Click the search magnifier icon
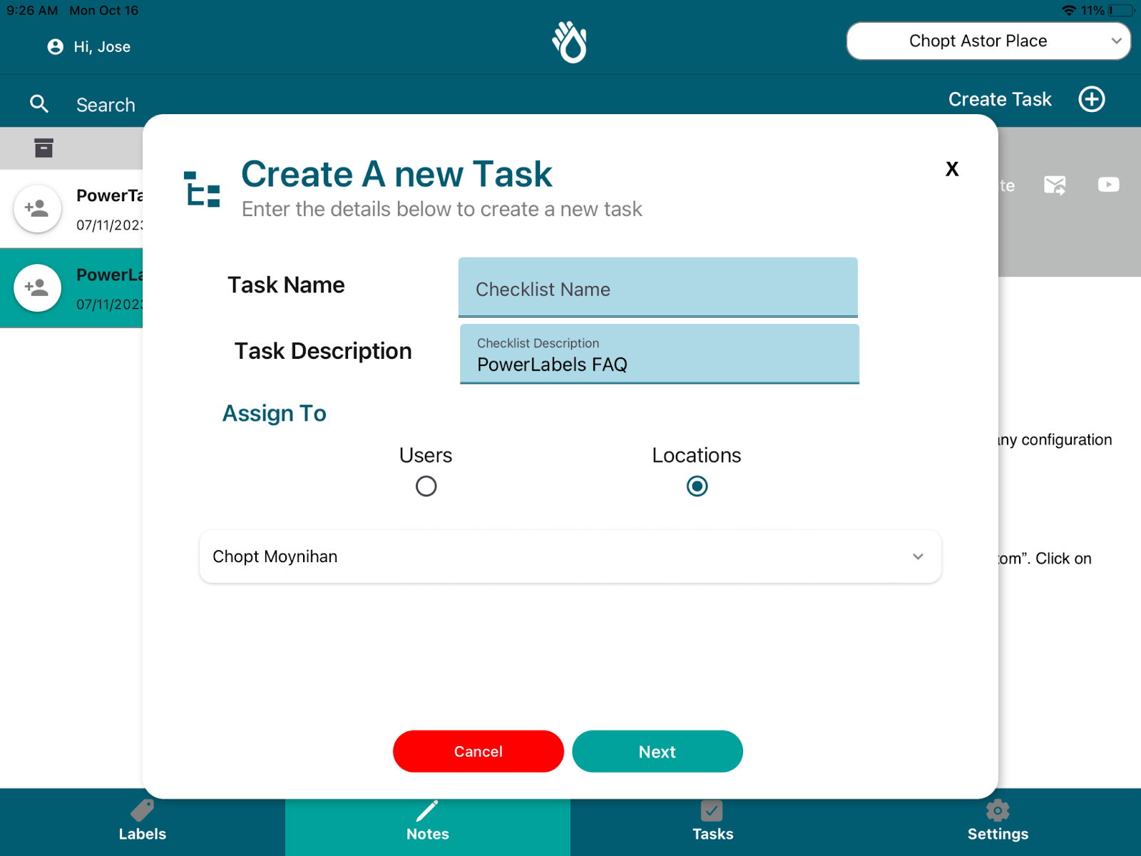This screenshot has width=1141, height=856. pos(39,104)
